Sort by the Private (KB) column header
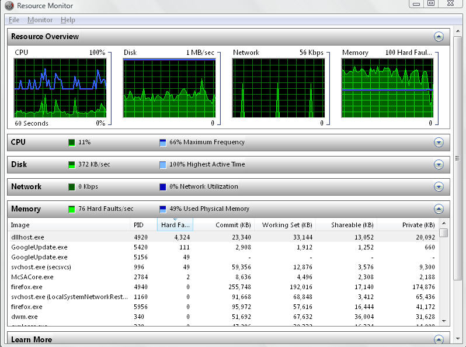The height and width of the screenshot is (347, 466). [408, 225]
